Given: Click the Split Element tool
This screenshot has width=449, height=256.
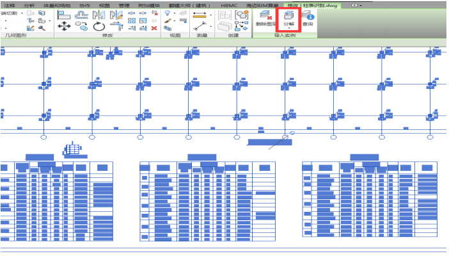Looking at the screenshot, I should (131, 13).
